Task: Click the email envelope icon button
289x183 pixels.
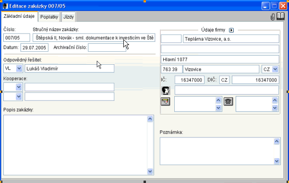Action: (165, 102)
